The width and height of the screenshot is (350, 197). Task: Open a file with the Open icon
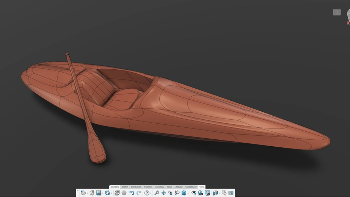point(92,193)
